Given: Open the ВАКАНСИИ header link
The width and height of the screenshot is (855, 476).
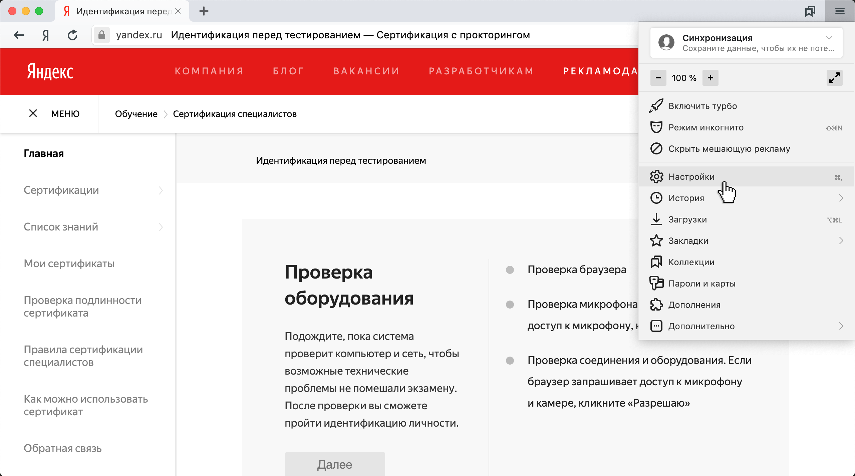Looking at the screenshot, I should click(366, 71).
